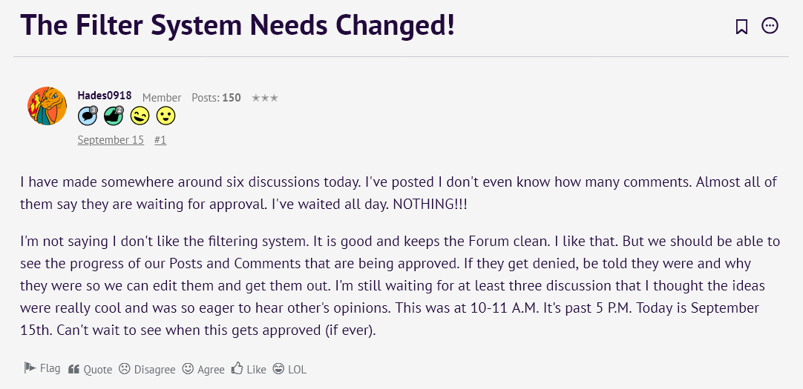React with Agree on the post
The width and height of the screenshot is (803, 389).
point(203,369)
